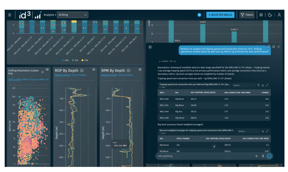The width and height of the screenshot is (288, 172).
Task: Open ROP By Depth chart menu
Action: (94, 69)
